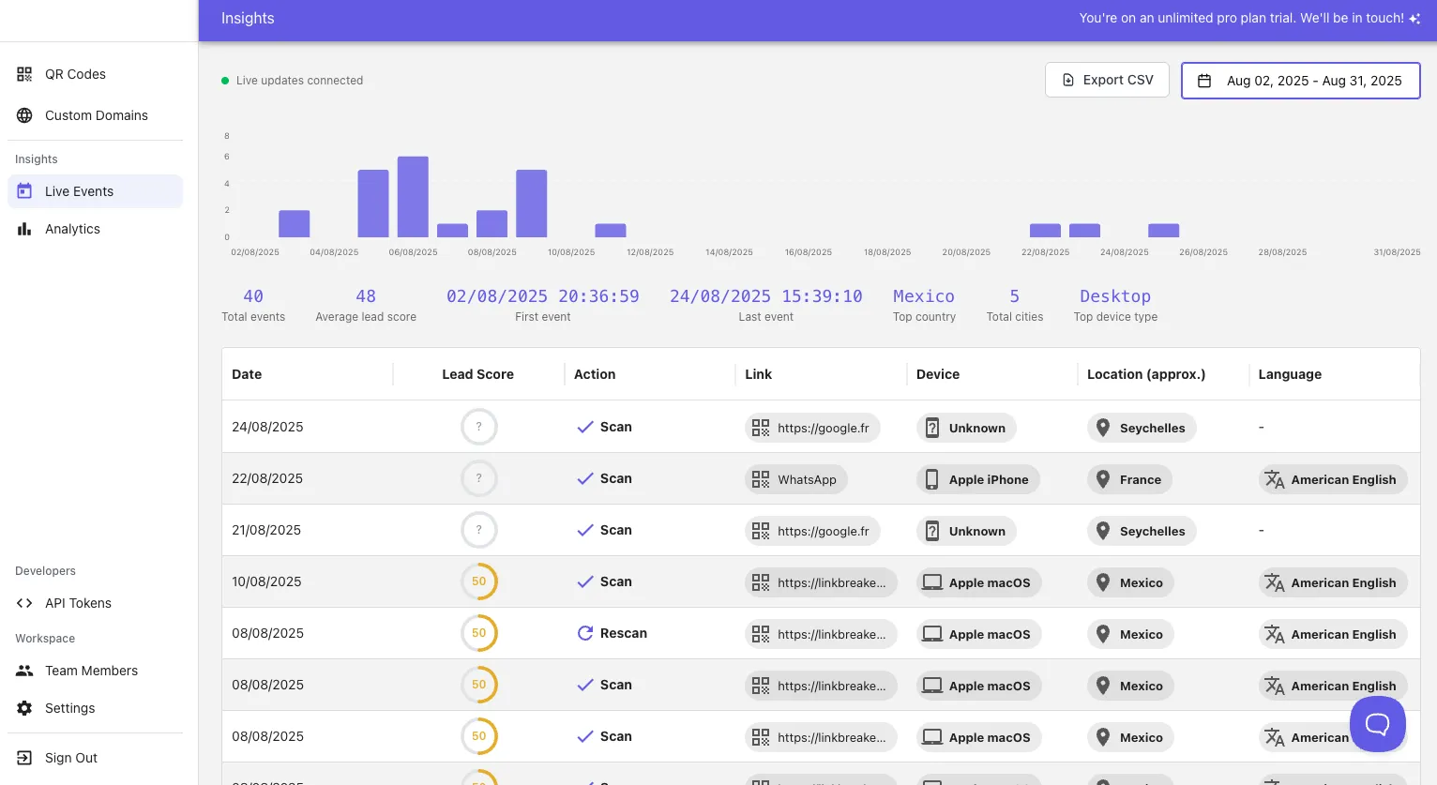Click the Settings gear icon
This screenshot has width=1437, height=785.
coord(24,708)
